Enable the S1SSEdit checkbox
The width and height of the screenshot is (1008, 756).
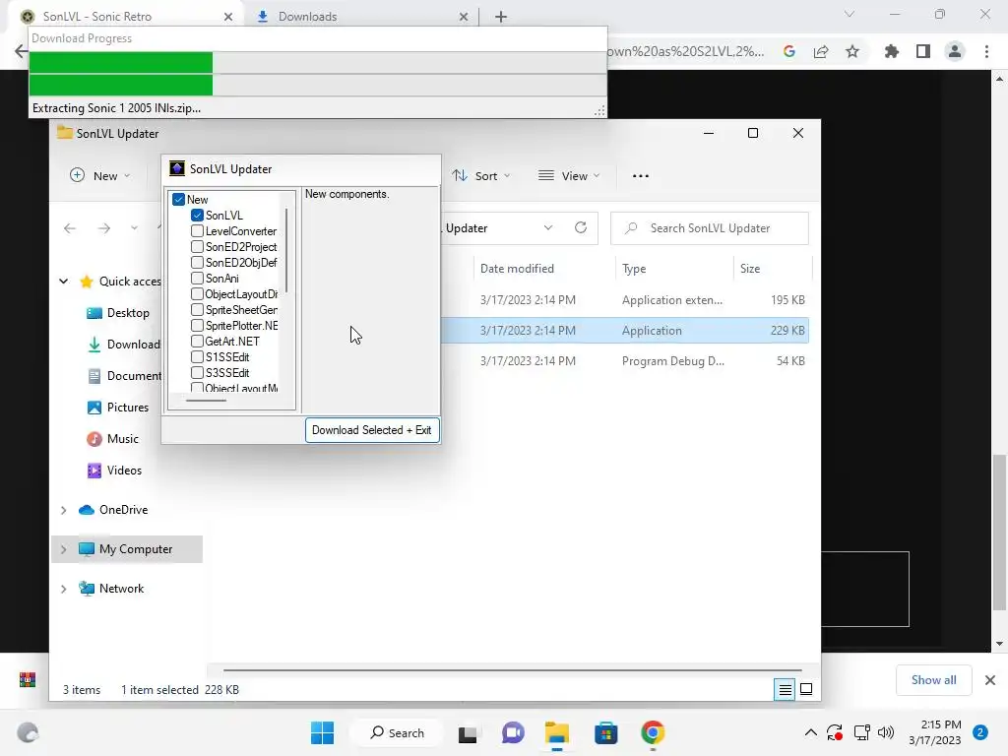[197, 356]
